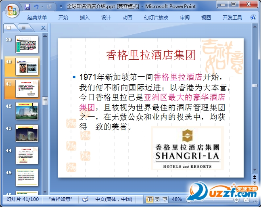
Task: Click thumbnail pane scroll up arrow
Action: tap(45, 36)
